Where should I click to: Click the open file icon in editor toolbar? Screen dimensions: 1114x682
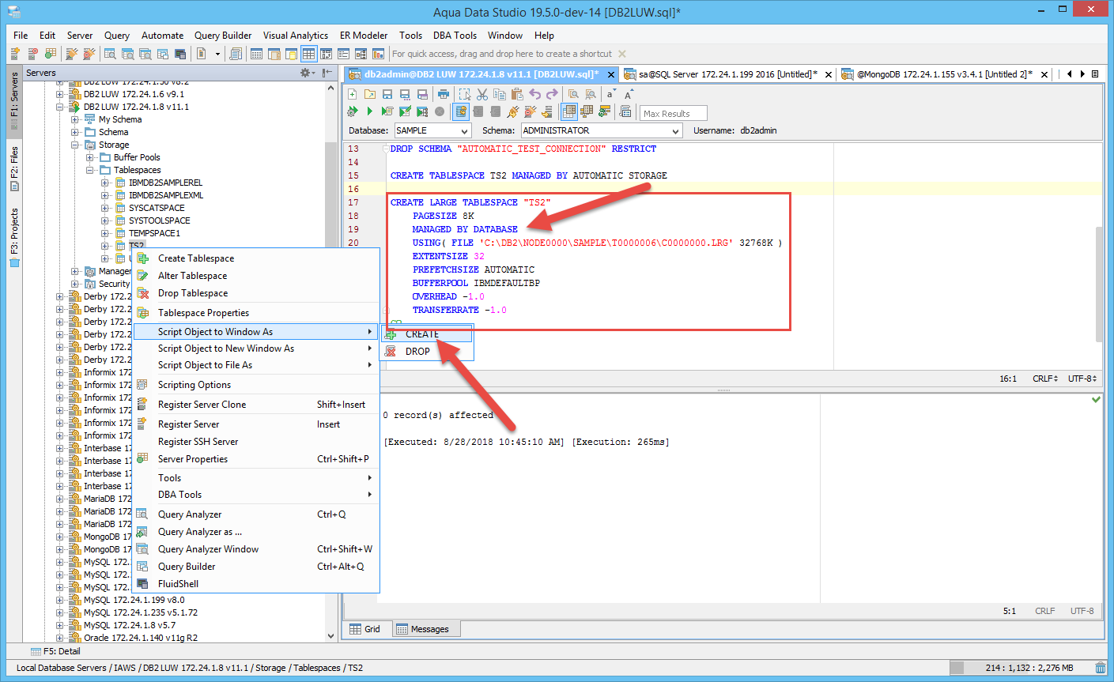click(370, 95)
